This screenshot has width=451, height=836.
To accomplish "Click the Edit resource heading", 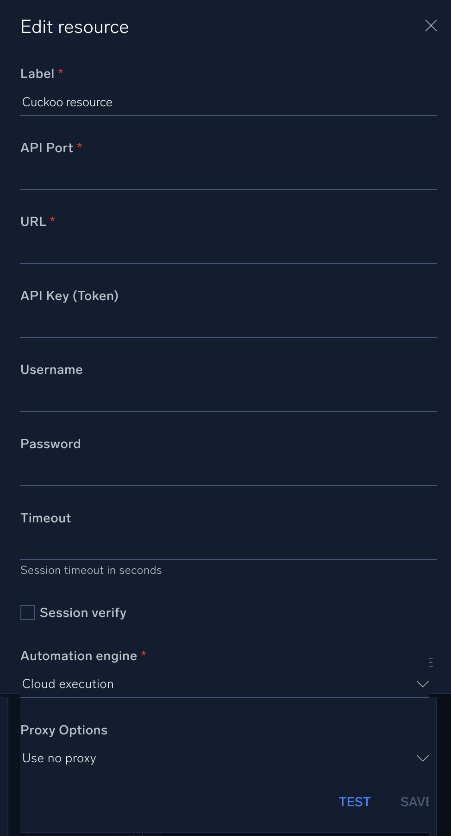I will click(75, 27).
